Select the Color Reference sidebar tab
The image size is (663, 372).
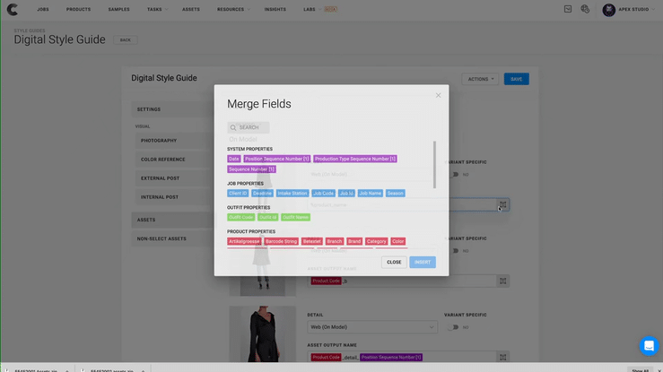coord(162,160)
